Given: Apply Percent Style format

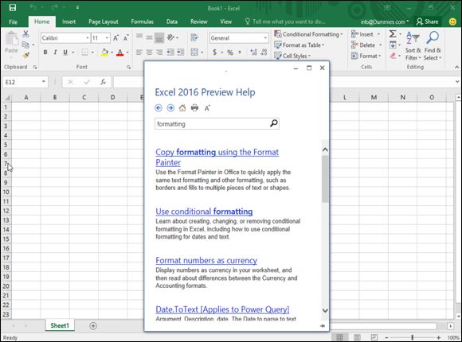Looking at the screenshot, I should [x=230, y=52].
